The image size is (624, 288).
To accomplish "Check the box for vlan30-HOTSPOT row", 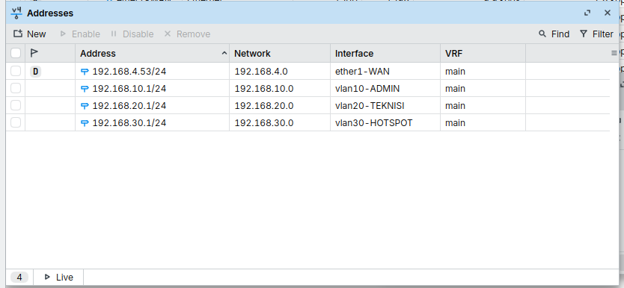I will coord(16,122).
